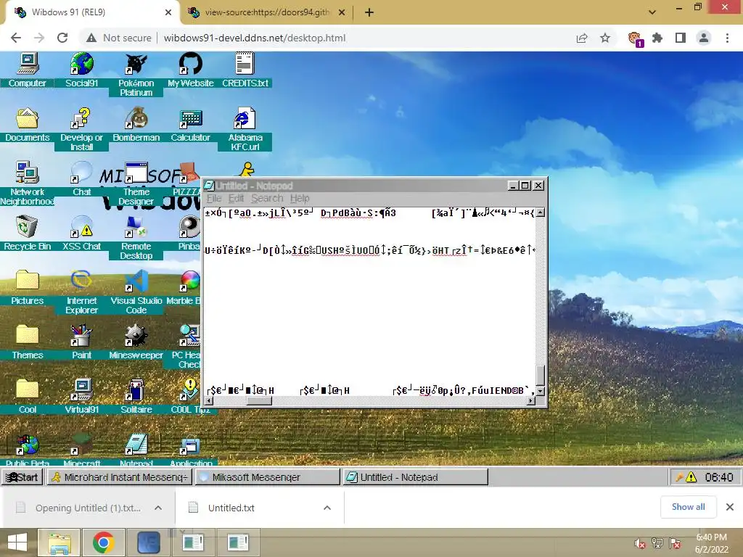Click Notepad vertical scrollbar thumb

coord(540,375)
